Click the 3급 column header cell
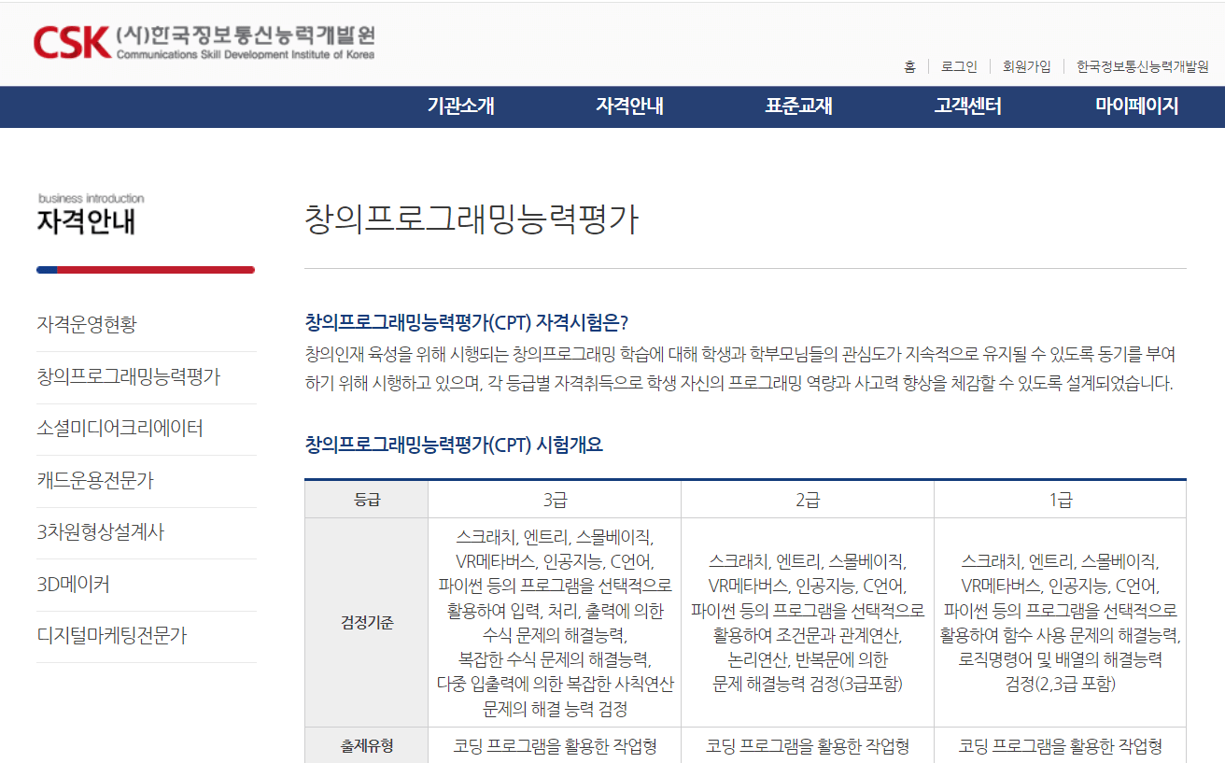This screenshot has height=763, width=1225. coord(554,498)
